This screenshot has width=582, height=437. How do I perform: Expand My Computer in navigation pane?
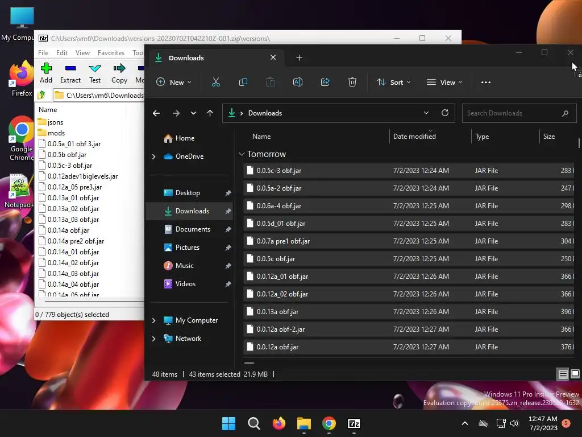153,320
